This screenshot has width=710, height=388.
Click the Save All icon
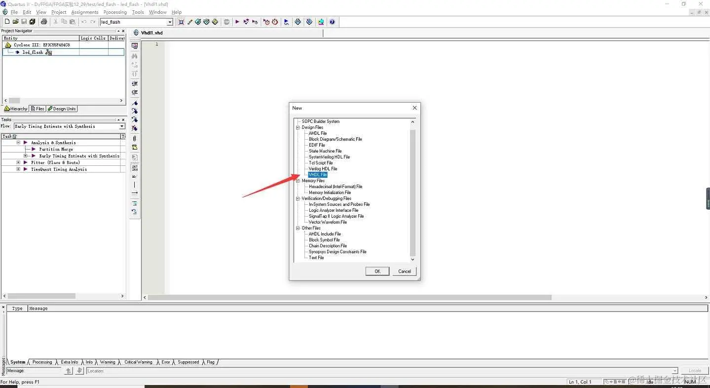[x=32, y=22]
